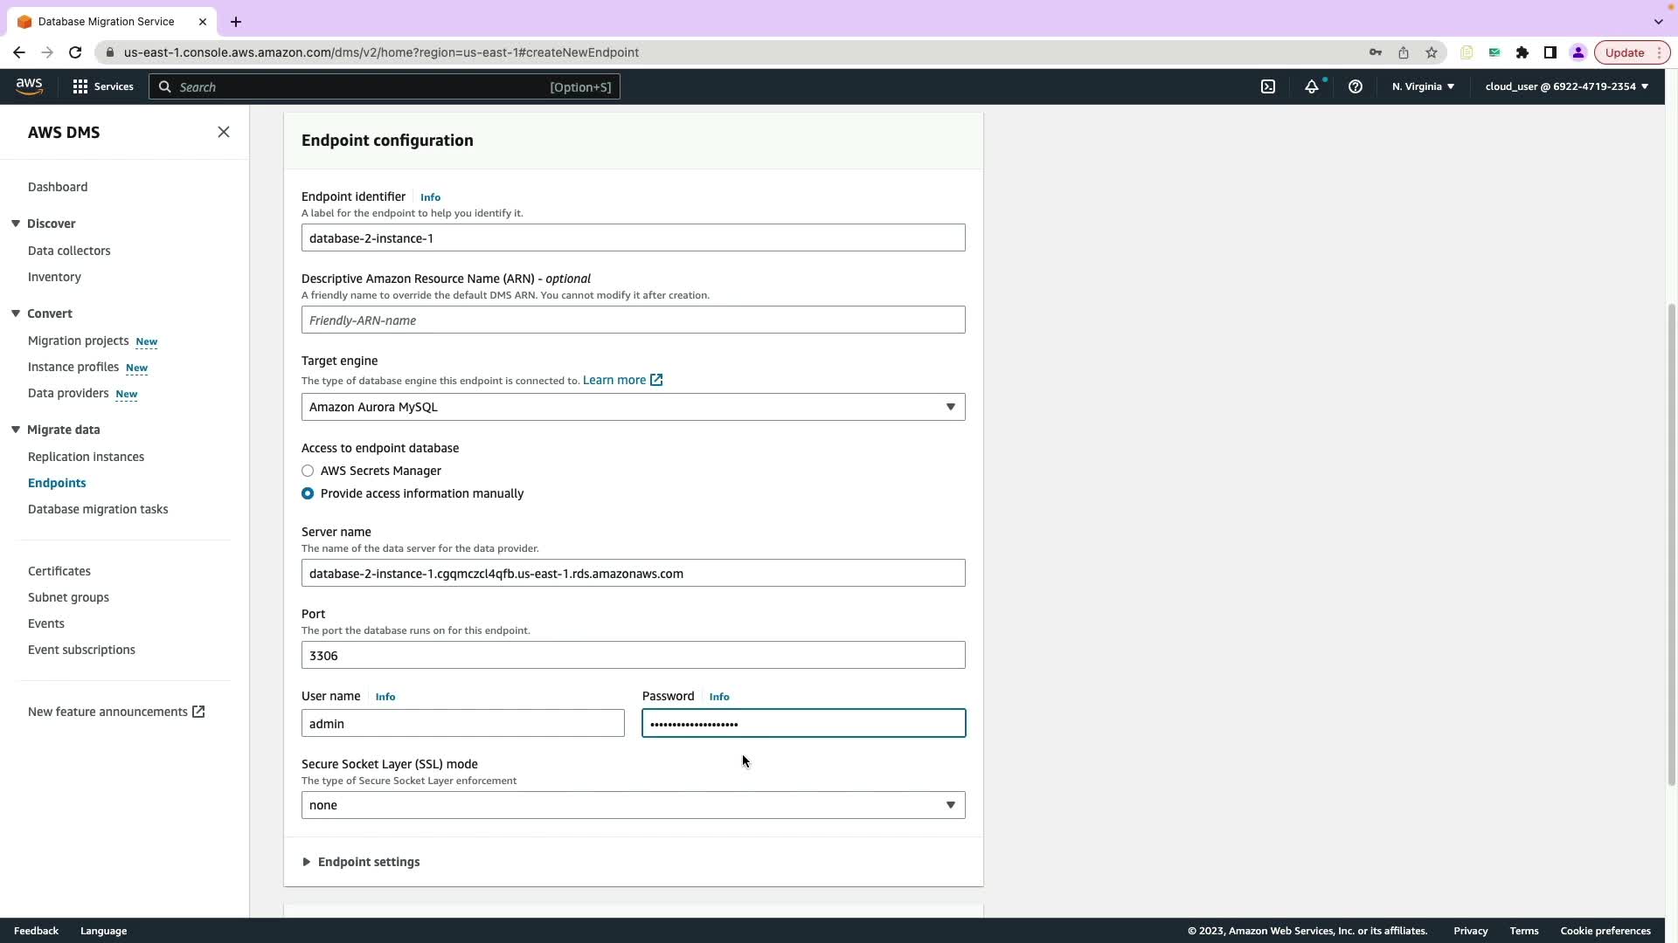Open AWS CloudShell terminal icon
The image size is (1678, 943).
click(1267, 86)
